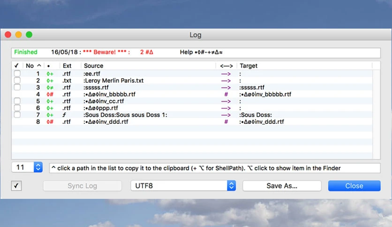Click the clipboard hint text field

215,168
